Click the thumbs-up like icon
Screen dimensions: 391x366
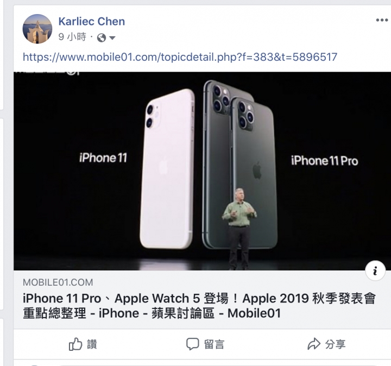point(75,344)
